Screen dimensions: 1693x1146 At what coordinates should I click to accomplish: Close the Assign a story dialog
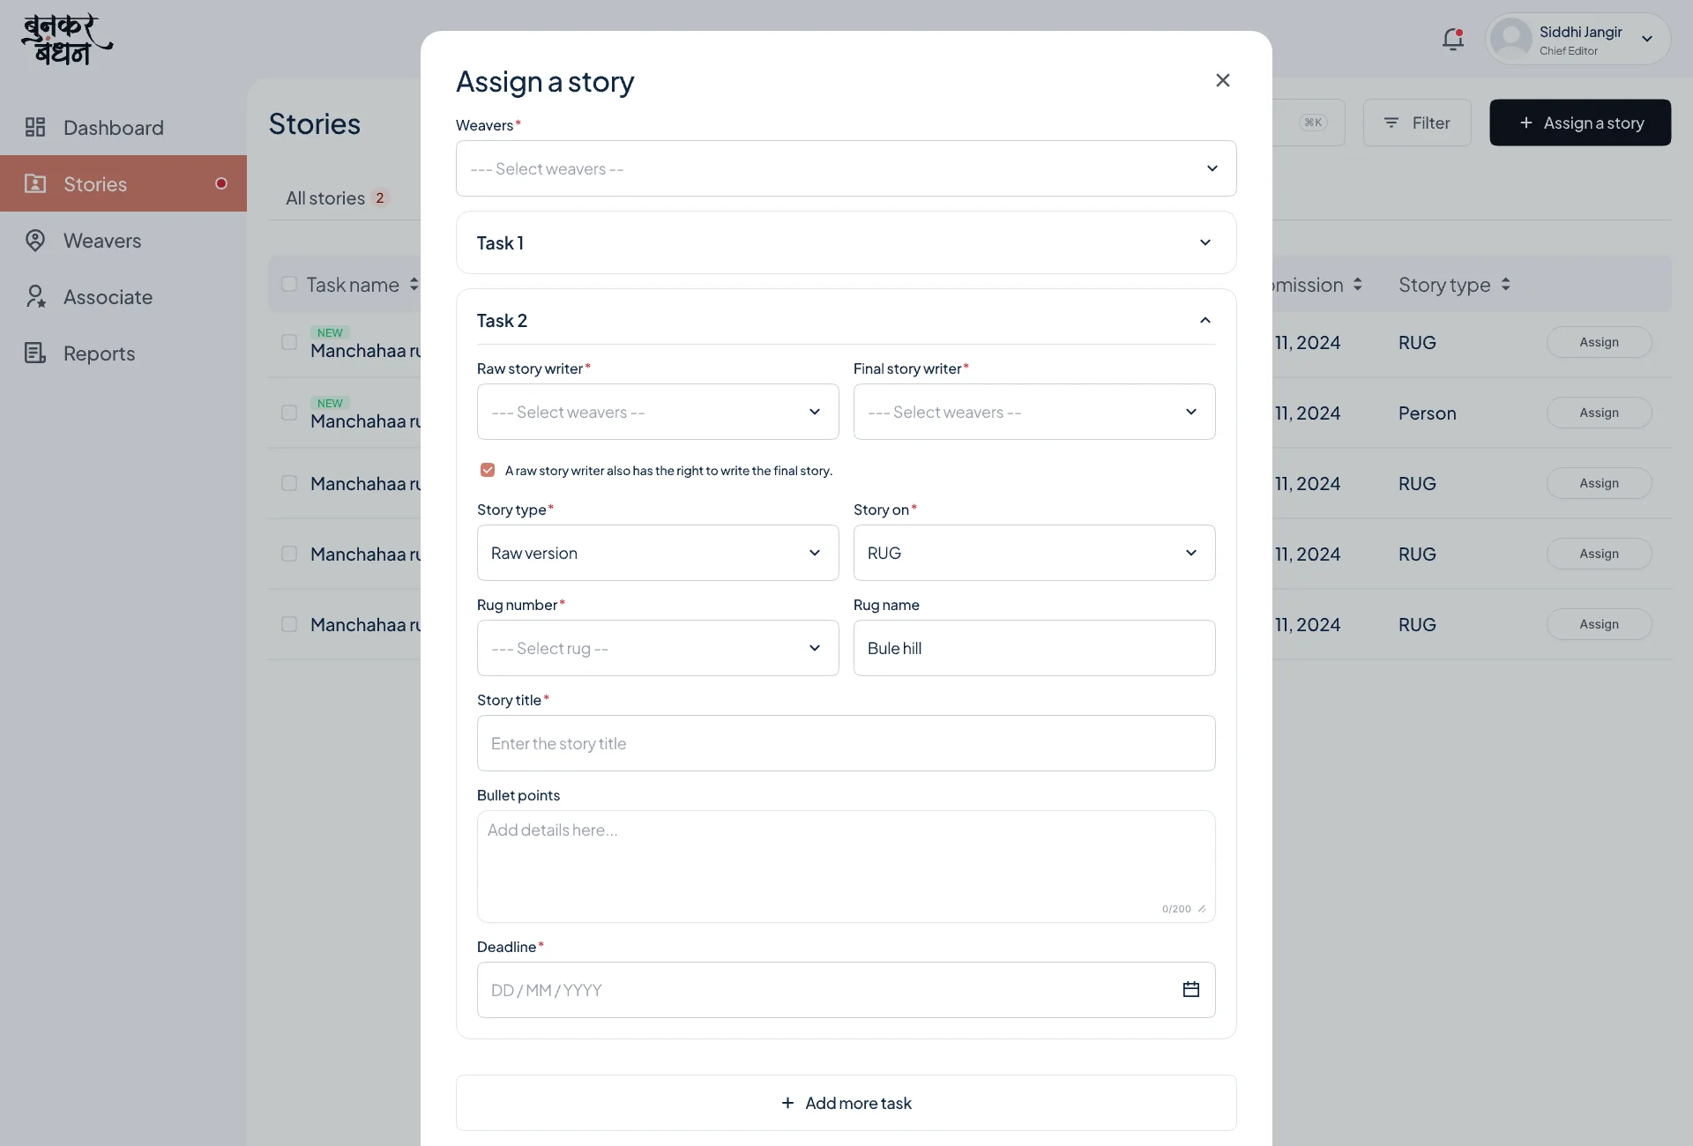(x=1222, y=80)
